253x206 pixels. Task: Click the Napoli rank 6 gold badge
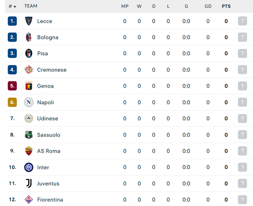tap(12, 102)
